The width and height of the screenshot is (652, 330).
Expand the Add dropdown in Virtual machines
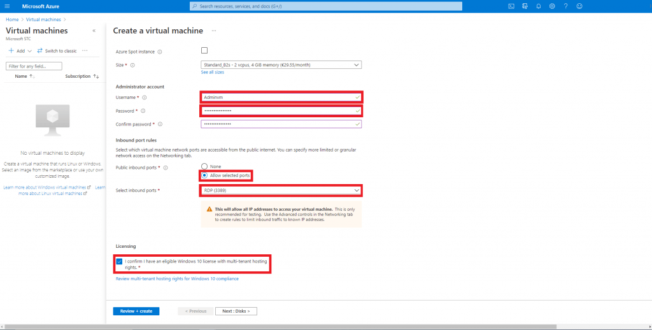20,51
